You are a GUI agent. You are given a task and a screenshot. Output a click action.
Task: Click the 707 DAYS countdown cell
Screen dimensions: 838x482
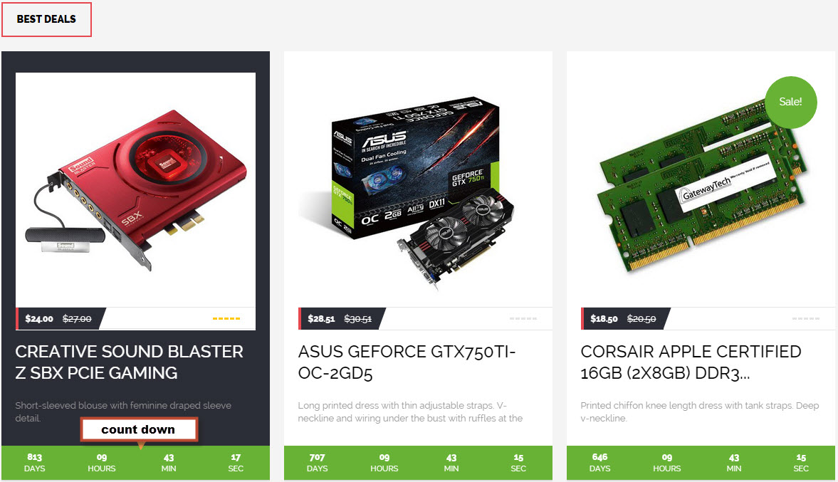coord(317,463)
